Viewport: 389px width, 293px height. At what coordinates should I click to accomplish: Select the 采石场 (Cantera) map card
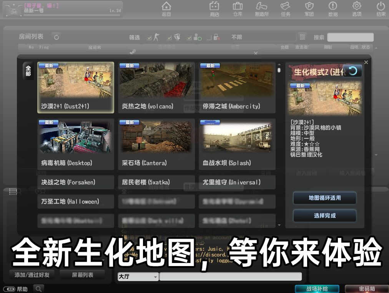pos(156,144)
